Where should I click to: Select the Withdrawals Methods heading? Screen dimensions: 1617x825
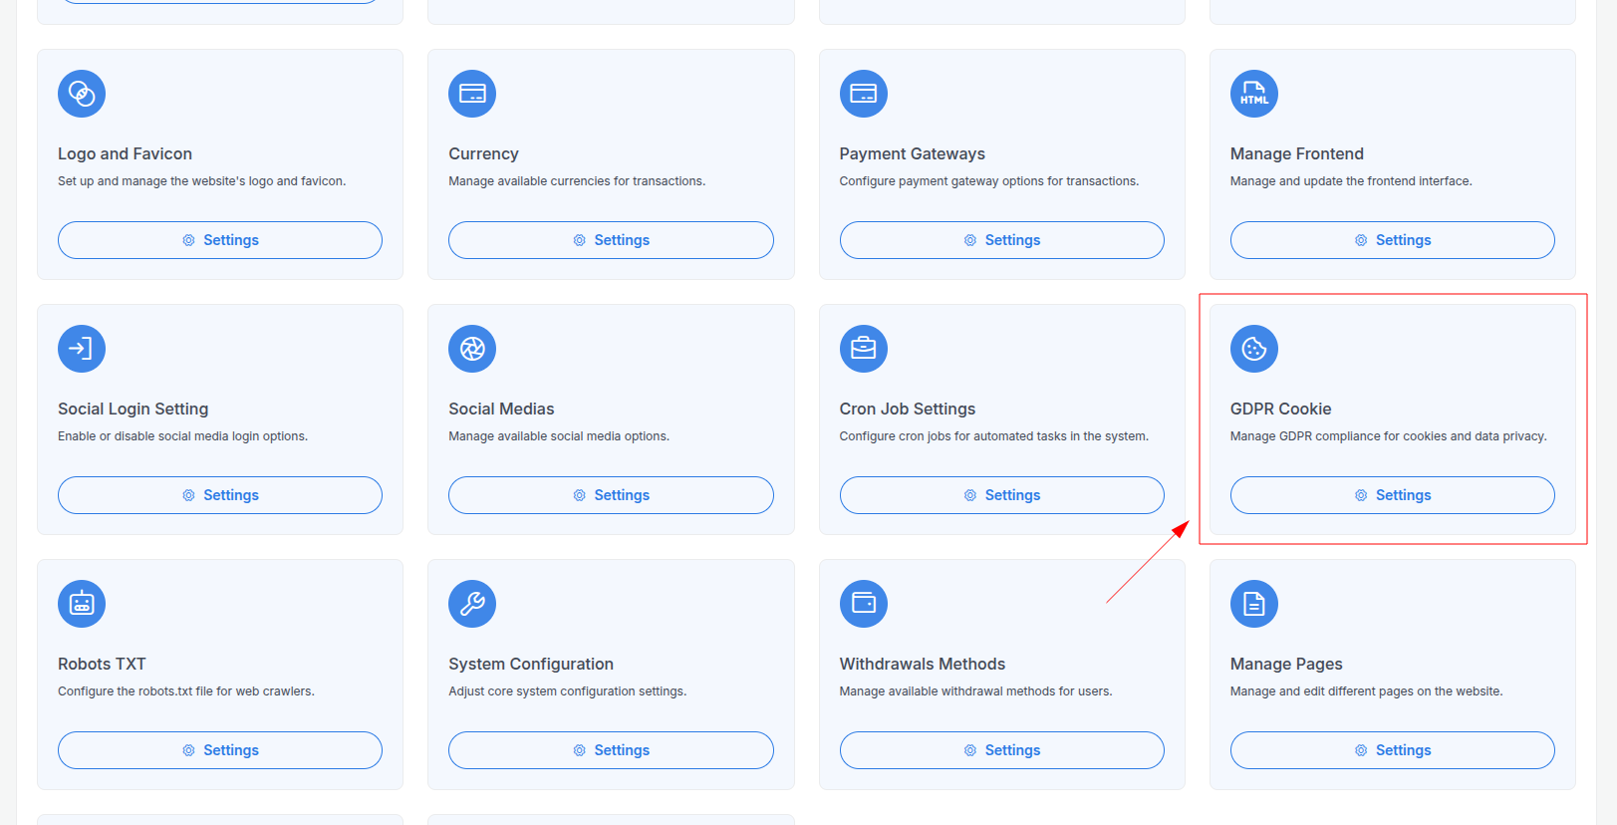pos(923,664)
